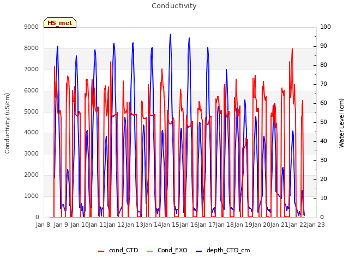Click the 7000 left axis tick label

click(32, 69)
